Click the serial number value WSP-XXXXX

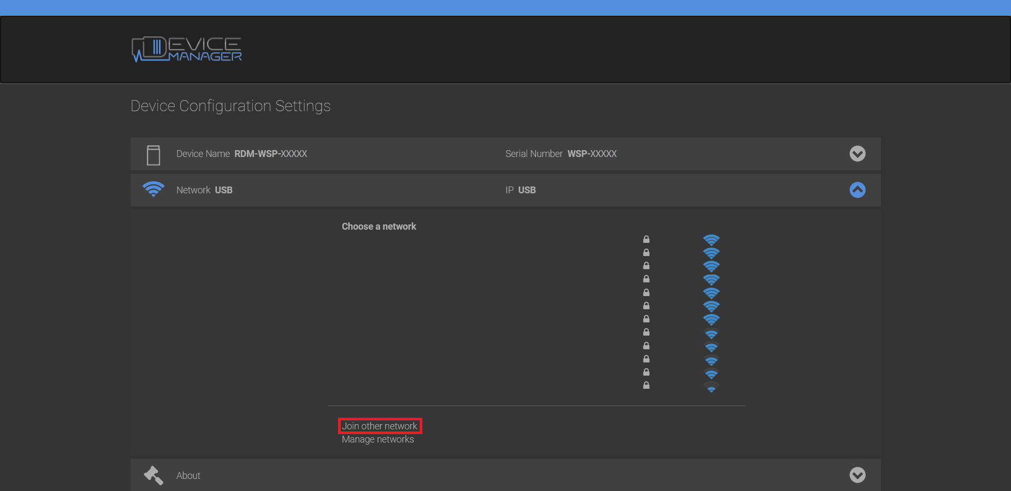(592, 154)
